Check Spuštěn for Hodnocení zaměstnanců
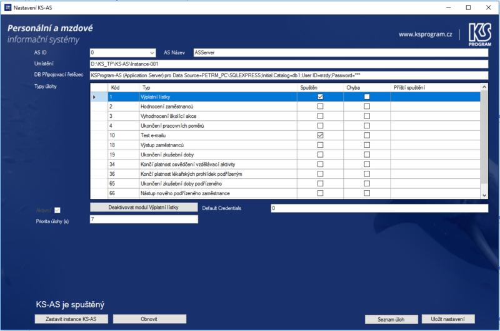 [x=320, y=106]
